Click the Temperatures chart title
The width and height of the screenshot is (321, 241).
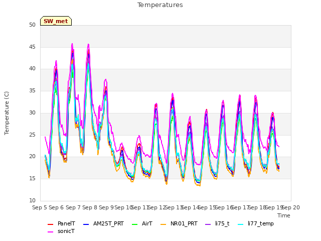point(160,5)
